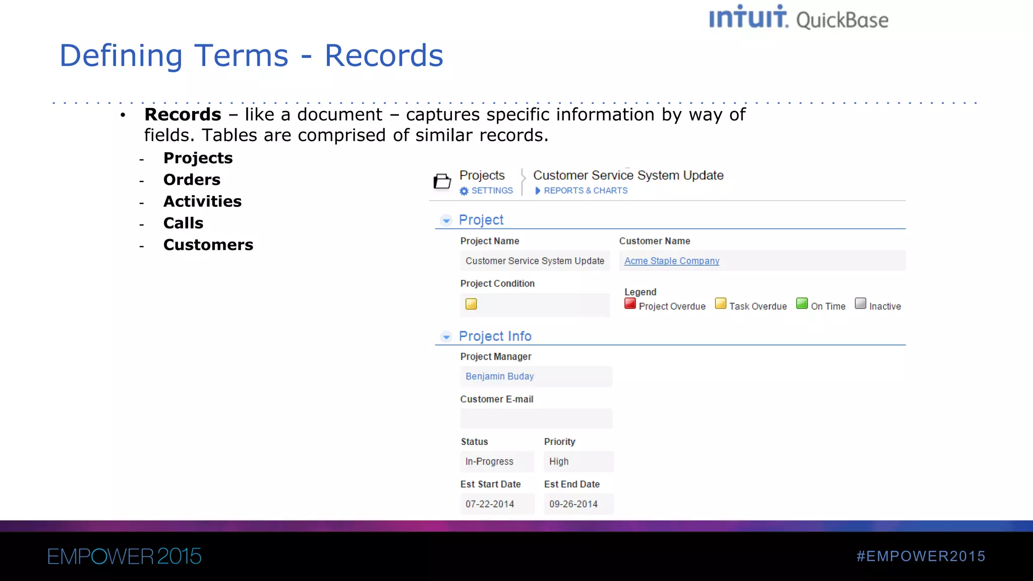Collapse the Project Info section

point(446,336)
